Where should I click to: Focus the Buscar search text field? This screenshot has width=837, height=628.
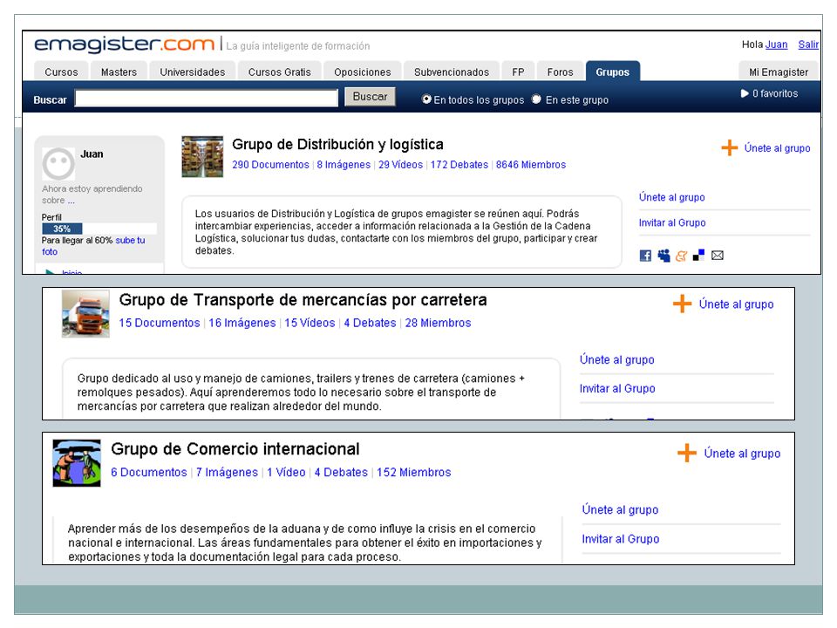click(206, 99)
